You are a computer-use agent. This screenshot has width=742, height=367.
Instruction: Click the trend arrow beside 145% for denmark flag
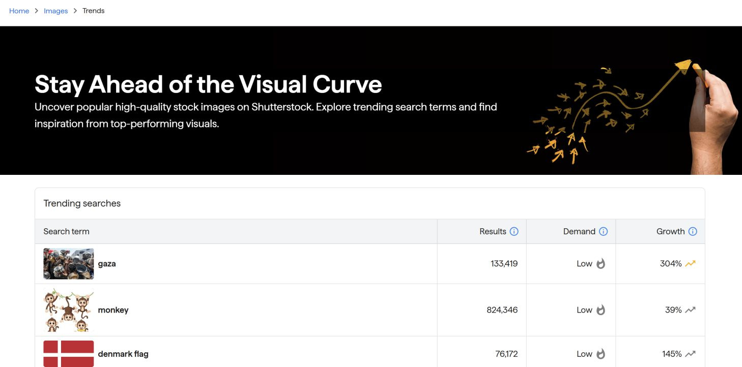click(690, 353)
